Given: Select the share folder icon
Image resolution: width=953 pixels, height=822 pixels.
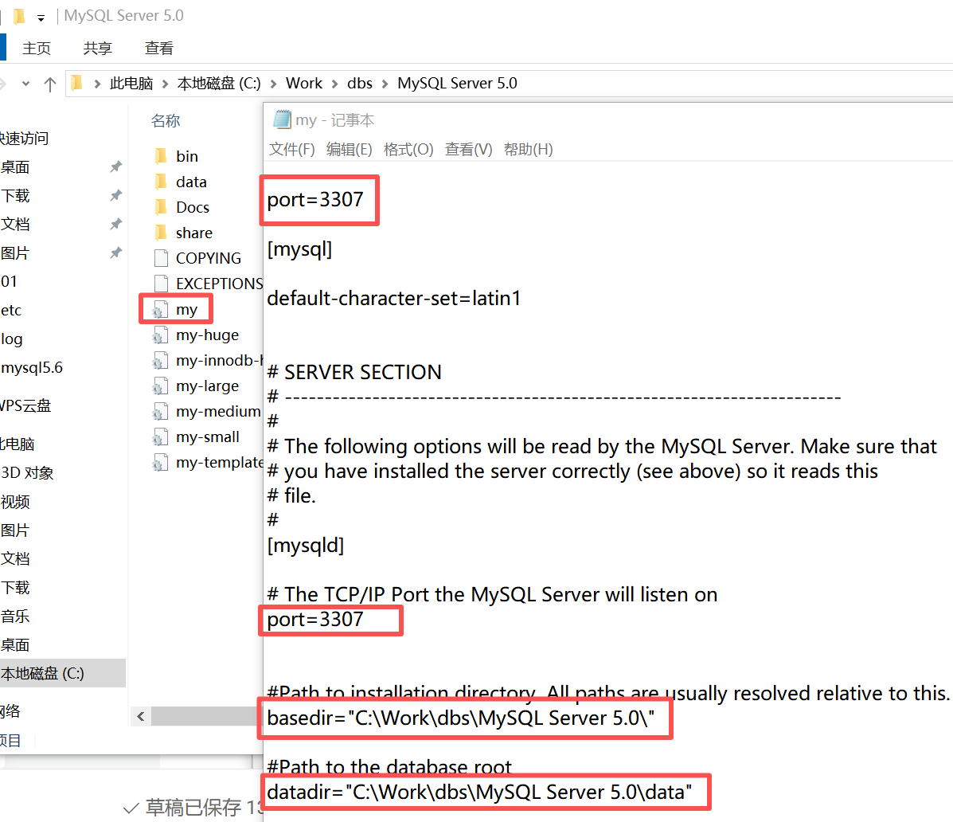Looking at the screenshot, I should pos(161,233).
